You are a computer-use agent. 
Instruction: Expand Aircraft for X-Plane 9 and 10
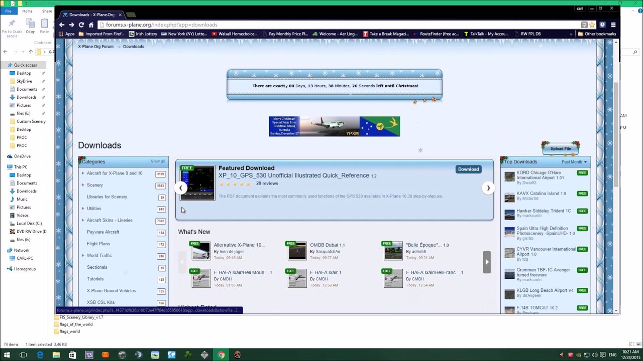(x=83, y=173)
